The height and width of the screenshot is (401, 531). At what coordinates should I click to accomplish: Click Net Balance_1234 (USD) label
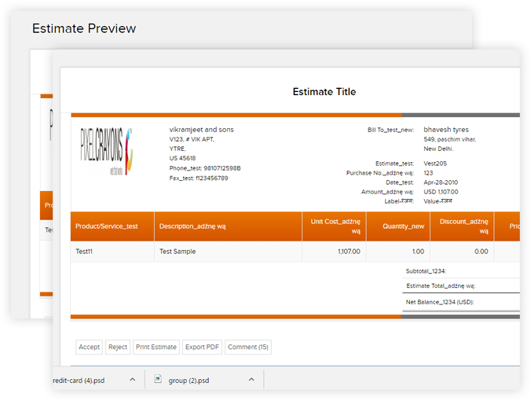pos(440,302)
